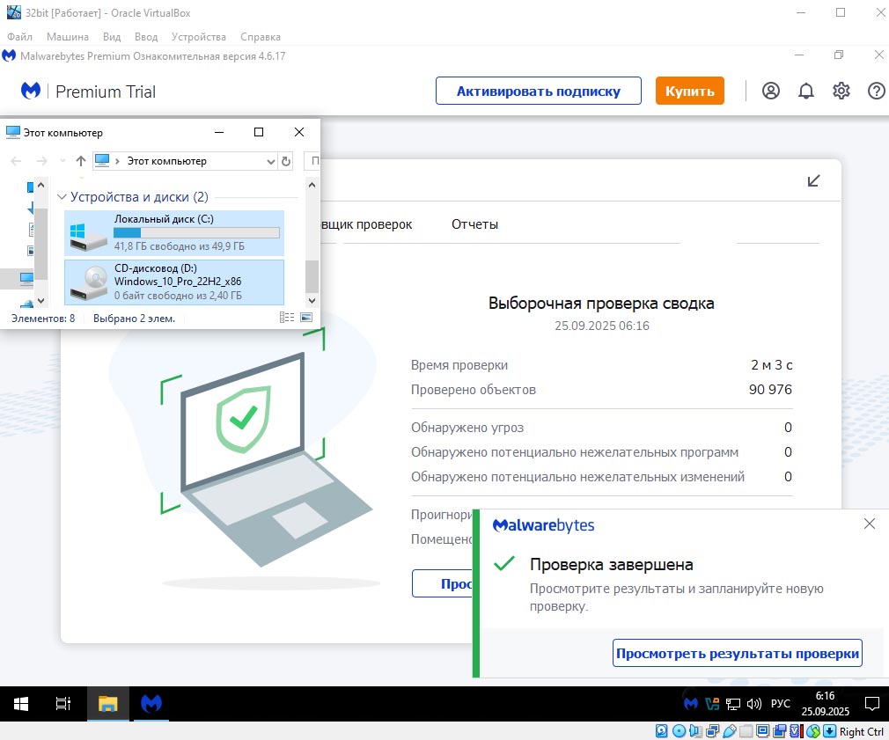Open Malwarebytes help question mark
This screenshot has width=889, height=740.
(x=876, y=91)
